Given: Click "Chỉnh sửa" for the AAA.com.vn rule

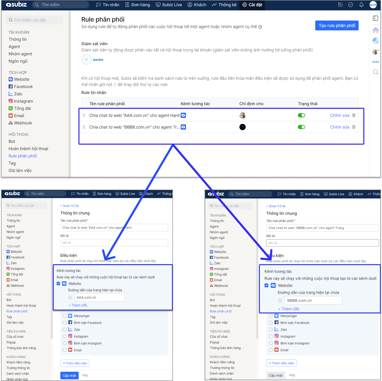Looking at the screenshot, I should point(339,115).
